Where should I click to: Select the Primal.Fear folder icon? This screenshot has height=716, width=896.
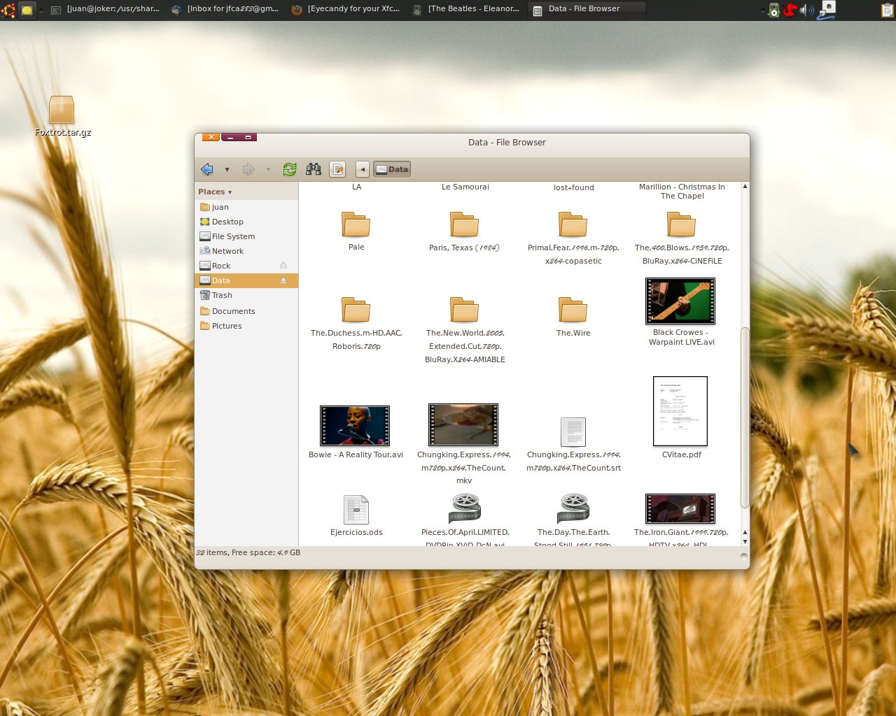[573, 224]
